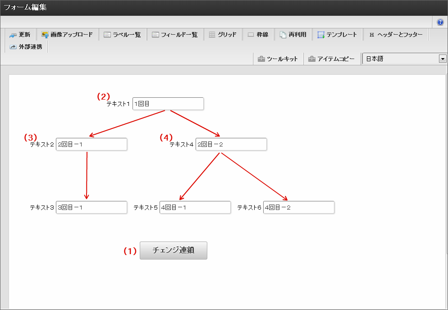The width and height of the screenshot is (448, 310).
Task: Click the help question mark icon
Action: (440, 22)
